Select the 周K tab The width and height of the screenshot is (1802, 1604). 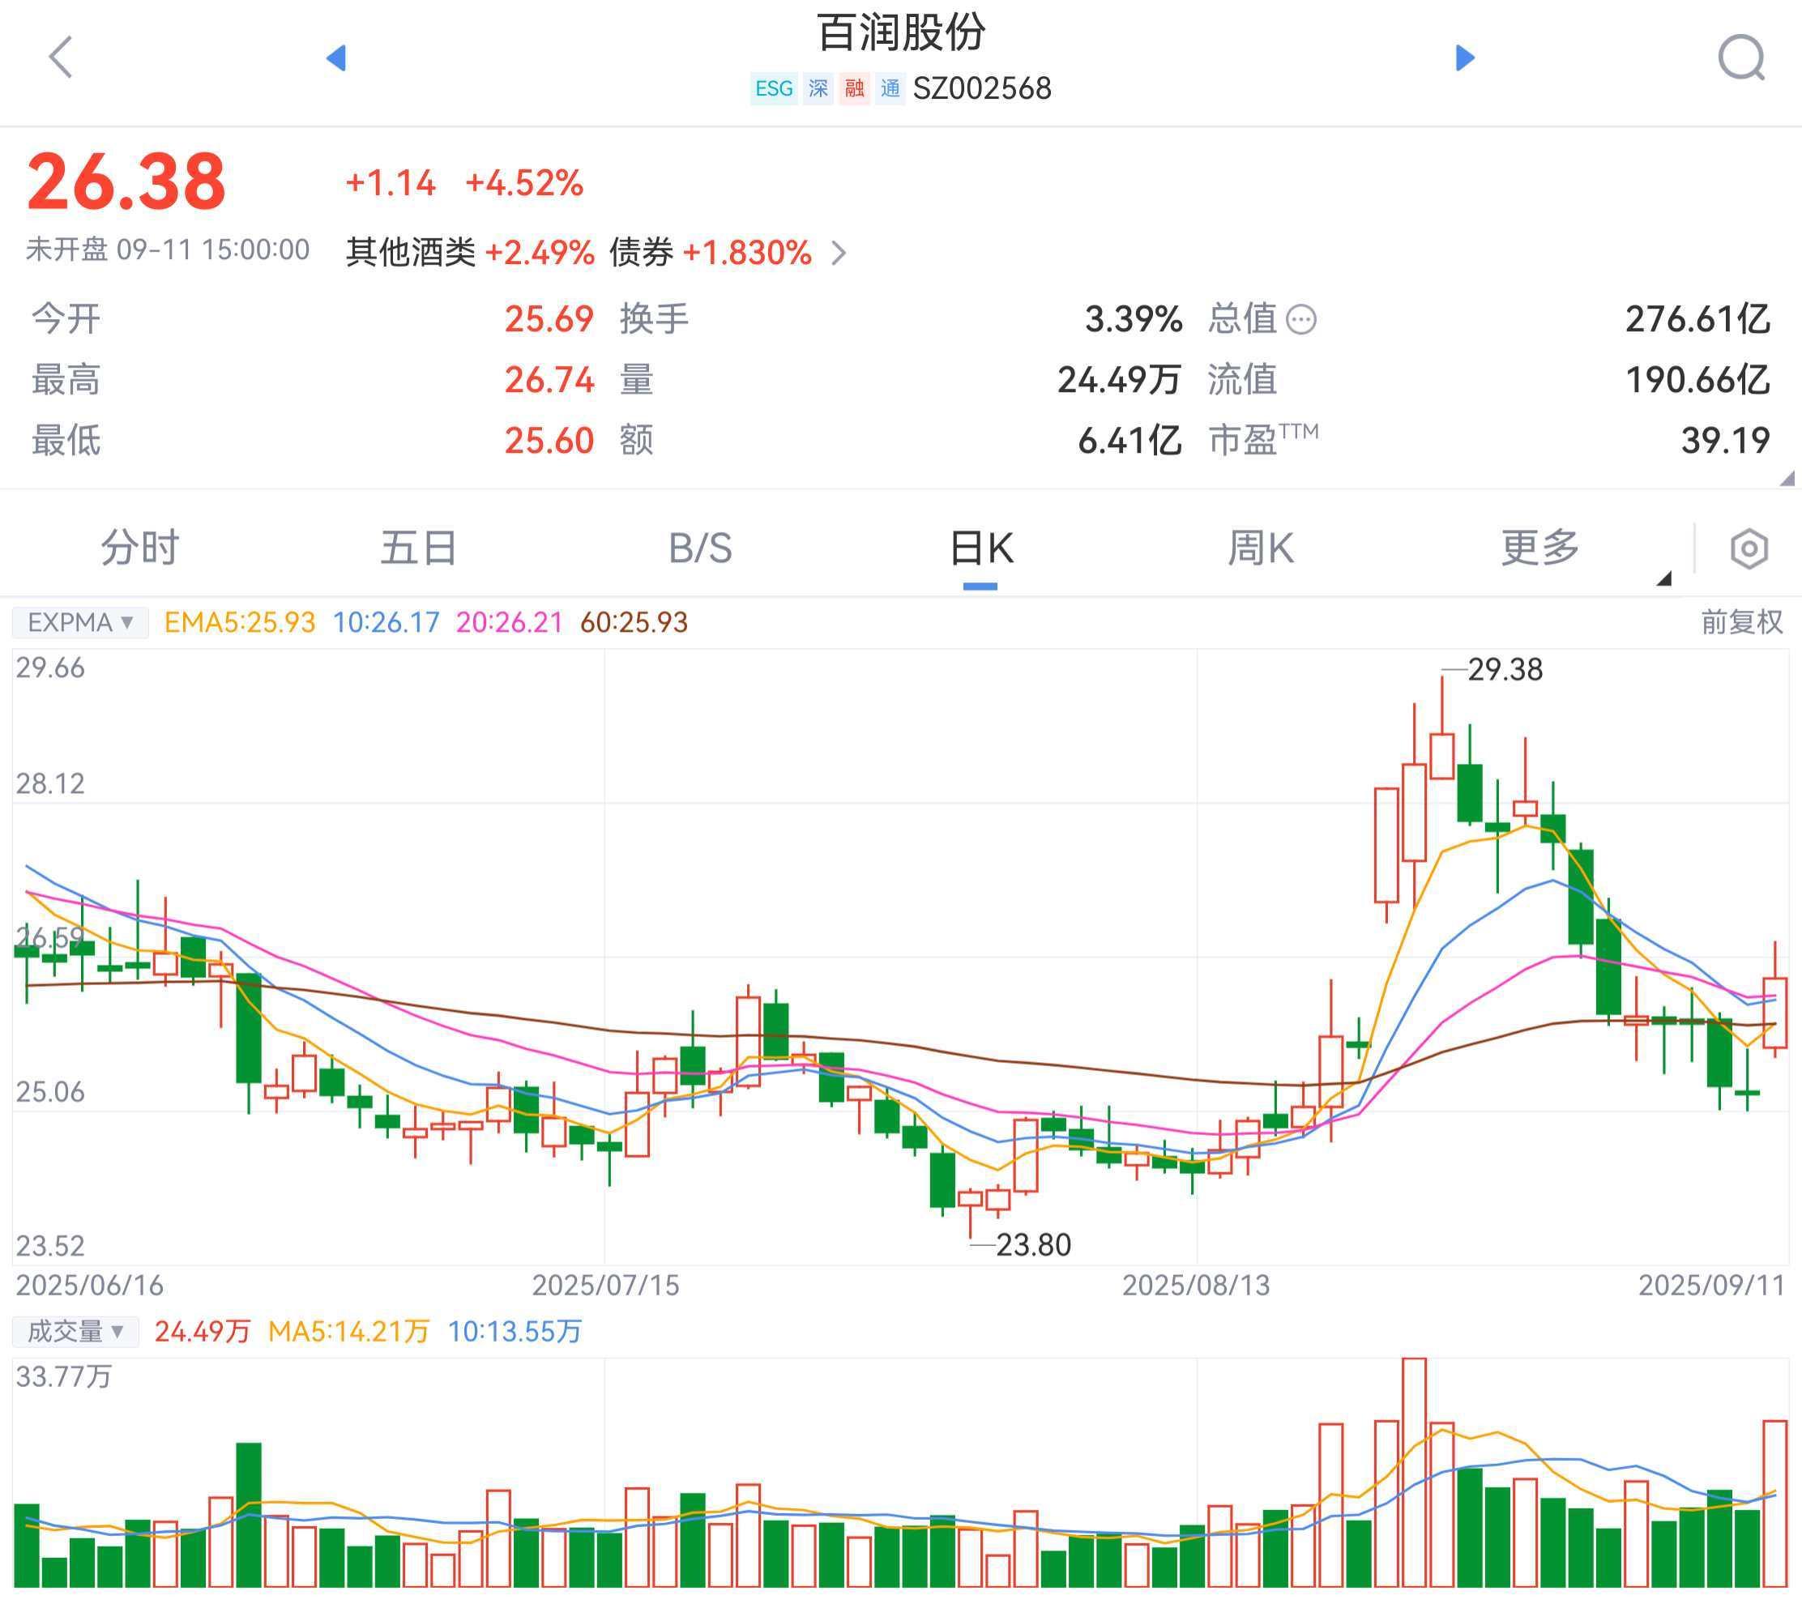(x=1261, y=548)
